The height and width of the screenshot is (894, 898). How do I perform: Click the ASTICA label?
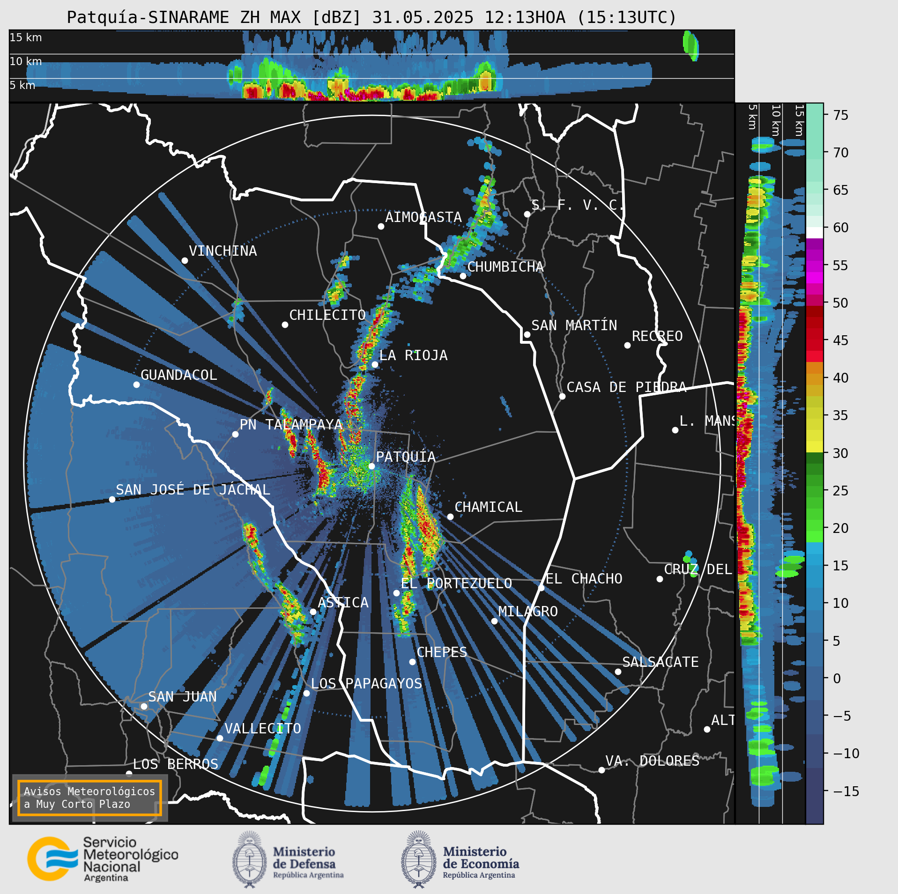343,603
